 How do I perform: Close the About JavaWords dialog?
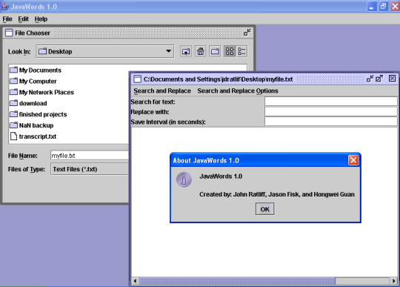pyautogui.click(x=353, y=160)
